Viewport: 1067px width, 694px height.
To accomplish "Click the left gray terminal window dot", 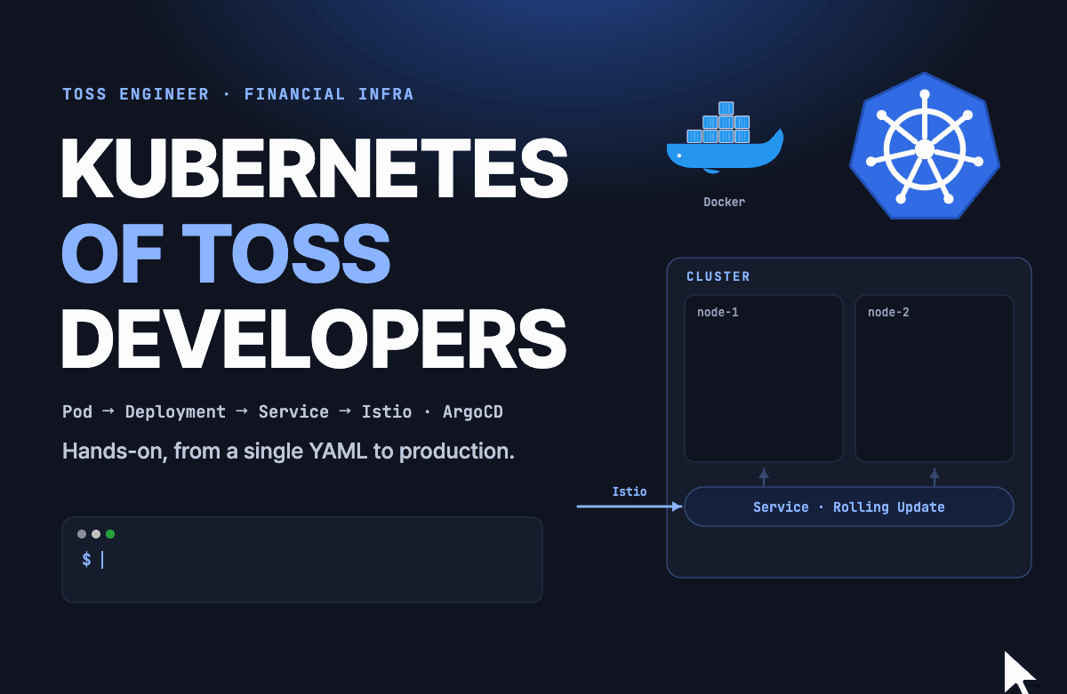I will tap(82, 534).
